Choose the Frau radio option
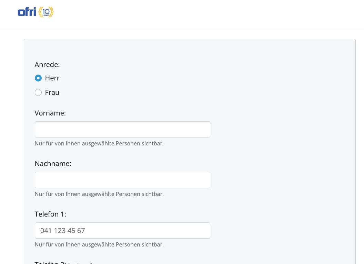 [x=38, y=92]
